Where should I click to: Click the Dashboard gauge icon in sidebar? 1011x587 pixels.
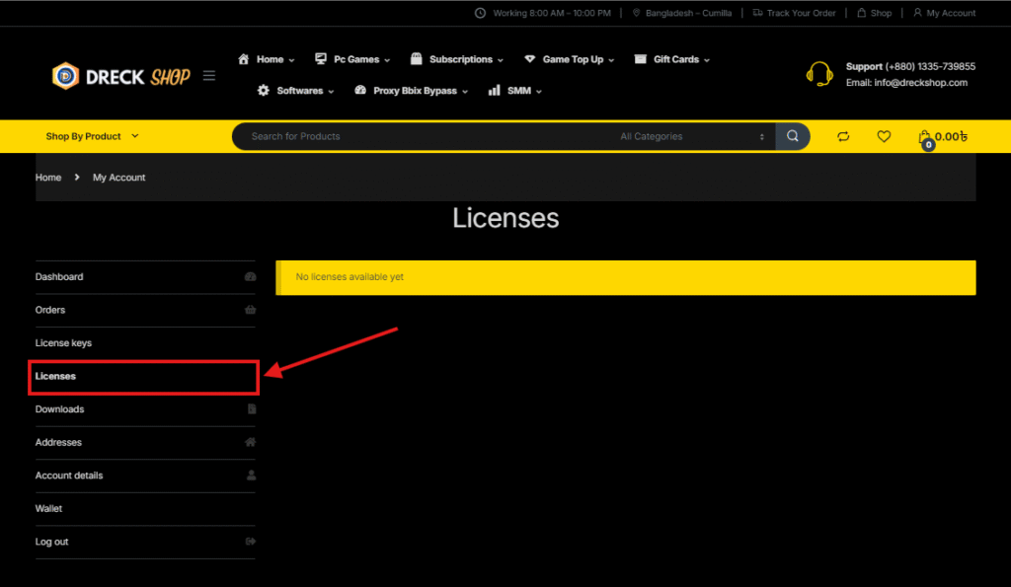click(250, 277)
